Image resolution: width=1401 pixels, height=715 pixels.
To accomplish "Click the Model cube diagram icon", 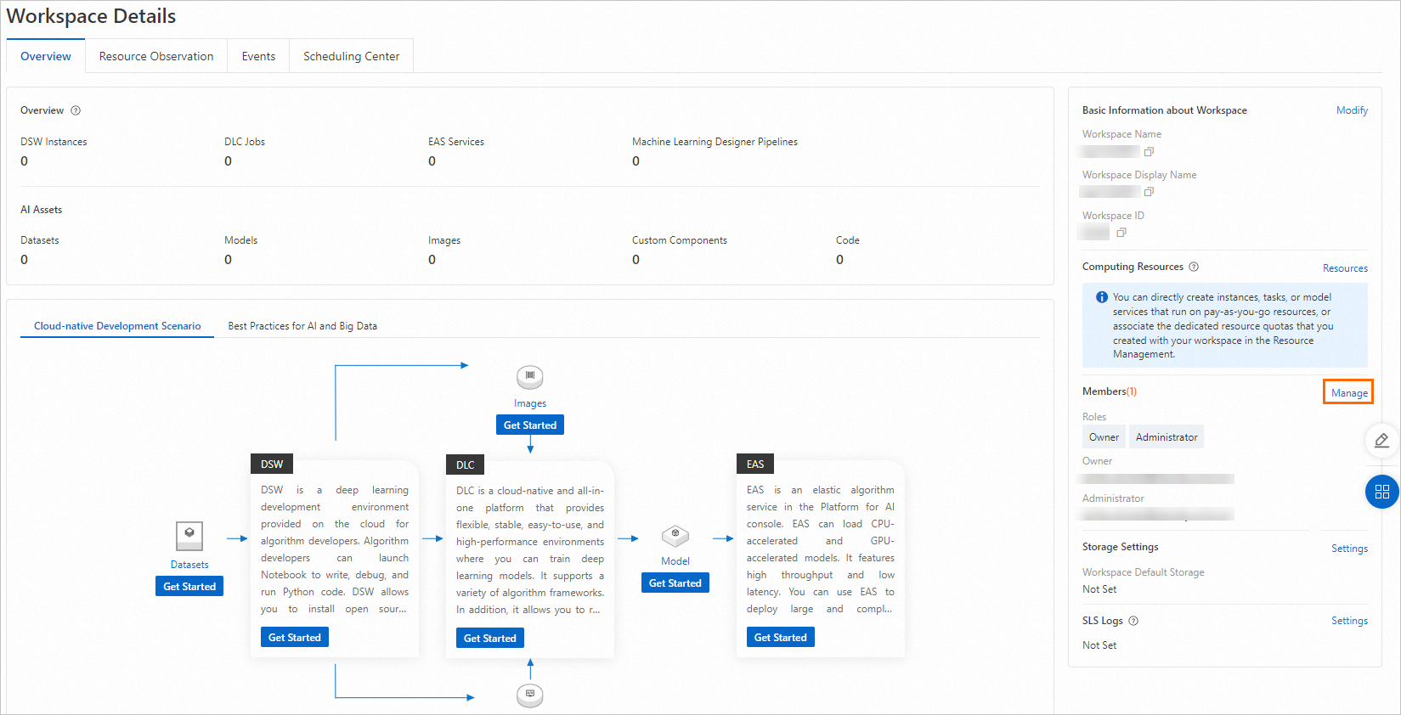I will coord(675,536).
